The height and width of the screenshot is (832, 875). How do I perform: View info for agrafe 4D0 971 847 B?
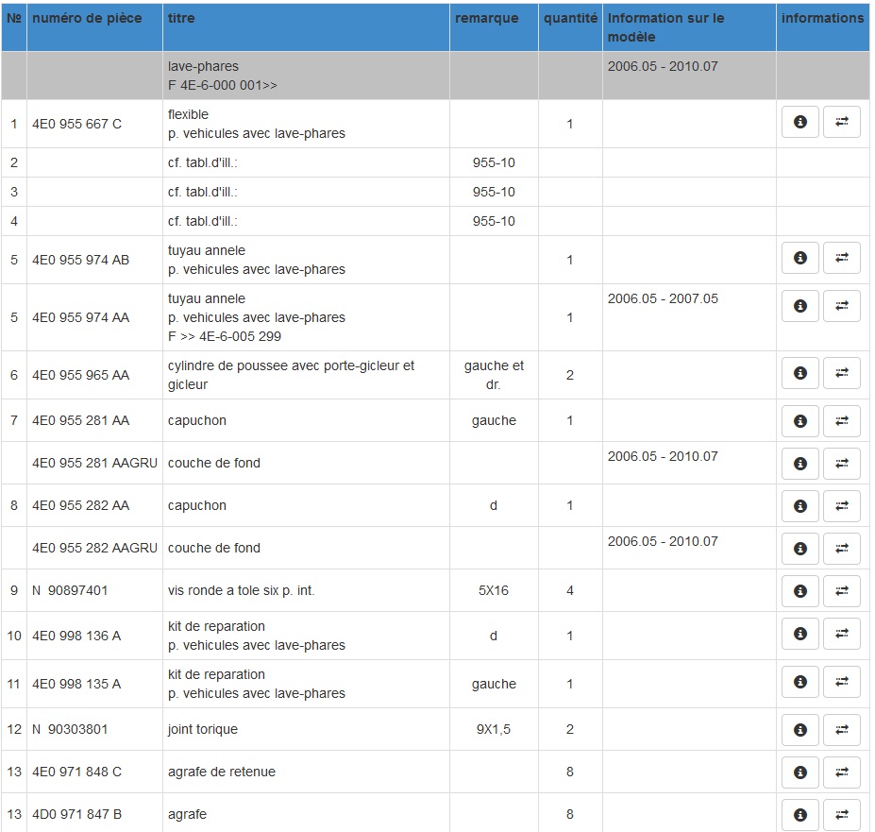[799, 814]
